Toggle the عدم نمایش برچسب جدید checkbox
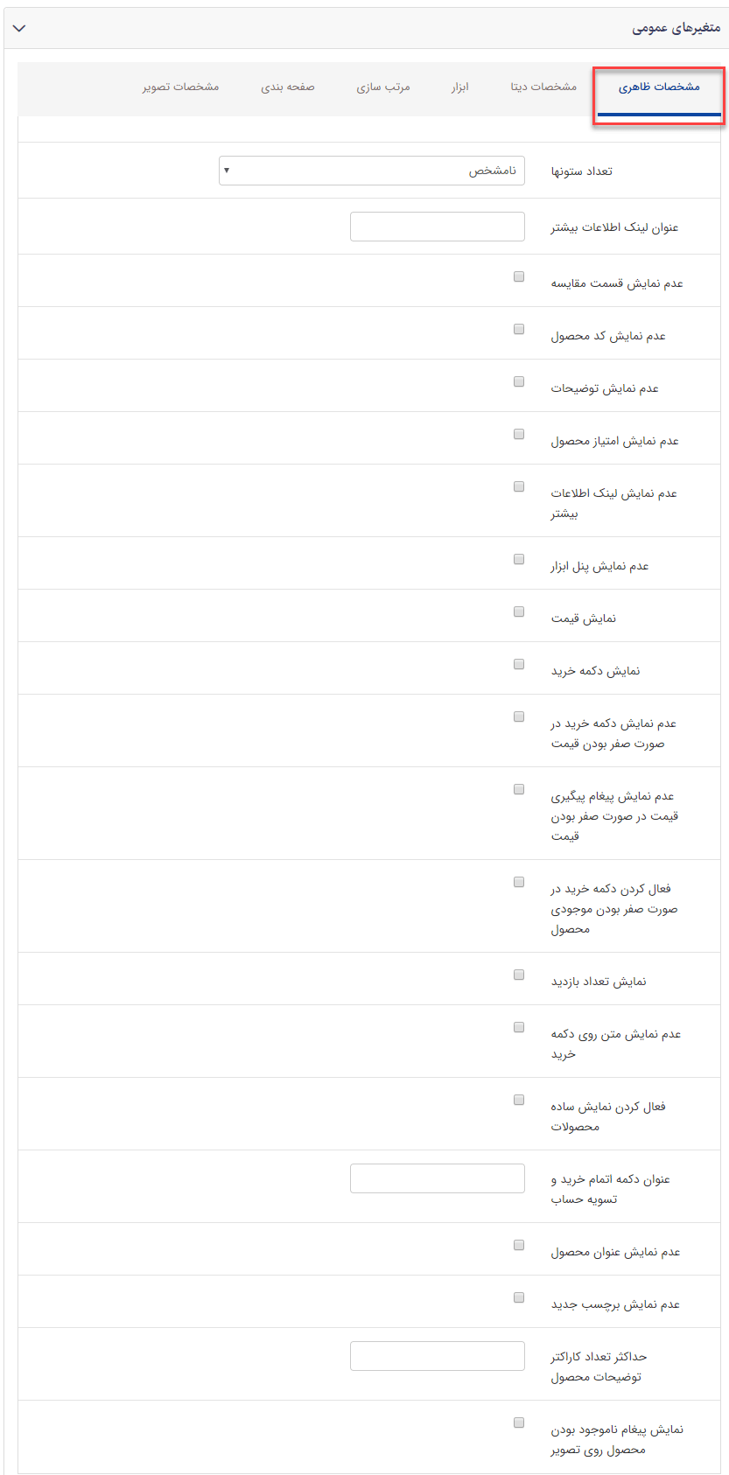Viewport: 729px width, 1475px height. (518, 1296)
